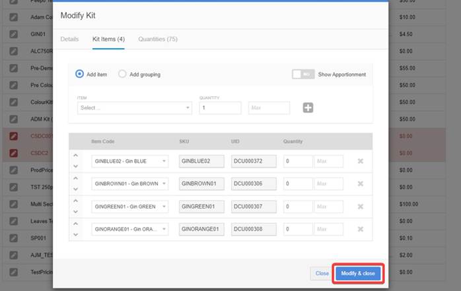Move GINBROWN01 row down with arrow
The height and width of the screenshot is (291, 461).
pyautogui.click(x=75, y=189)
